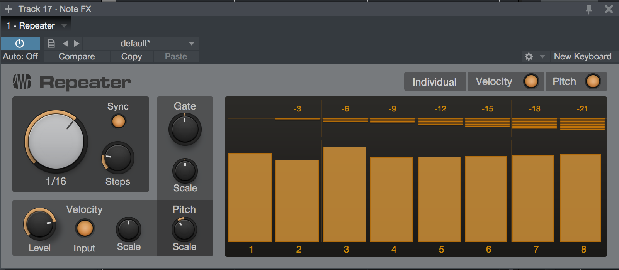The image size is (619, 270).
Task: Click the Gate knob
Action: [x=185, y=129]
